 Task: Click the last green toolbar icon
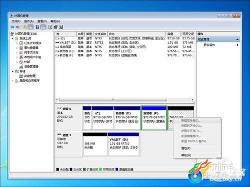click(x=61, y=27)
